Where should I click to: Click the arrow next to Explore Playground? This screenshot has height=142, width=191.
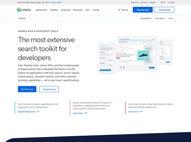(x=37, y=111)
